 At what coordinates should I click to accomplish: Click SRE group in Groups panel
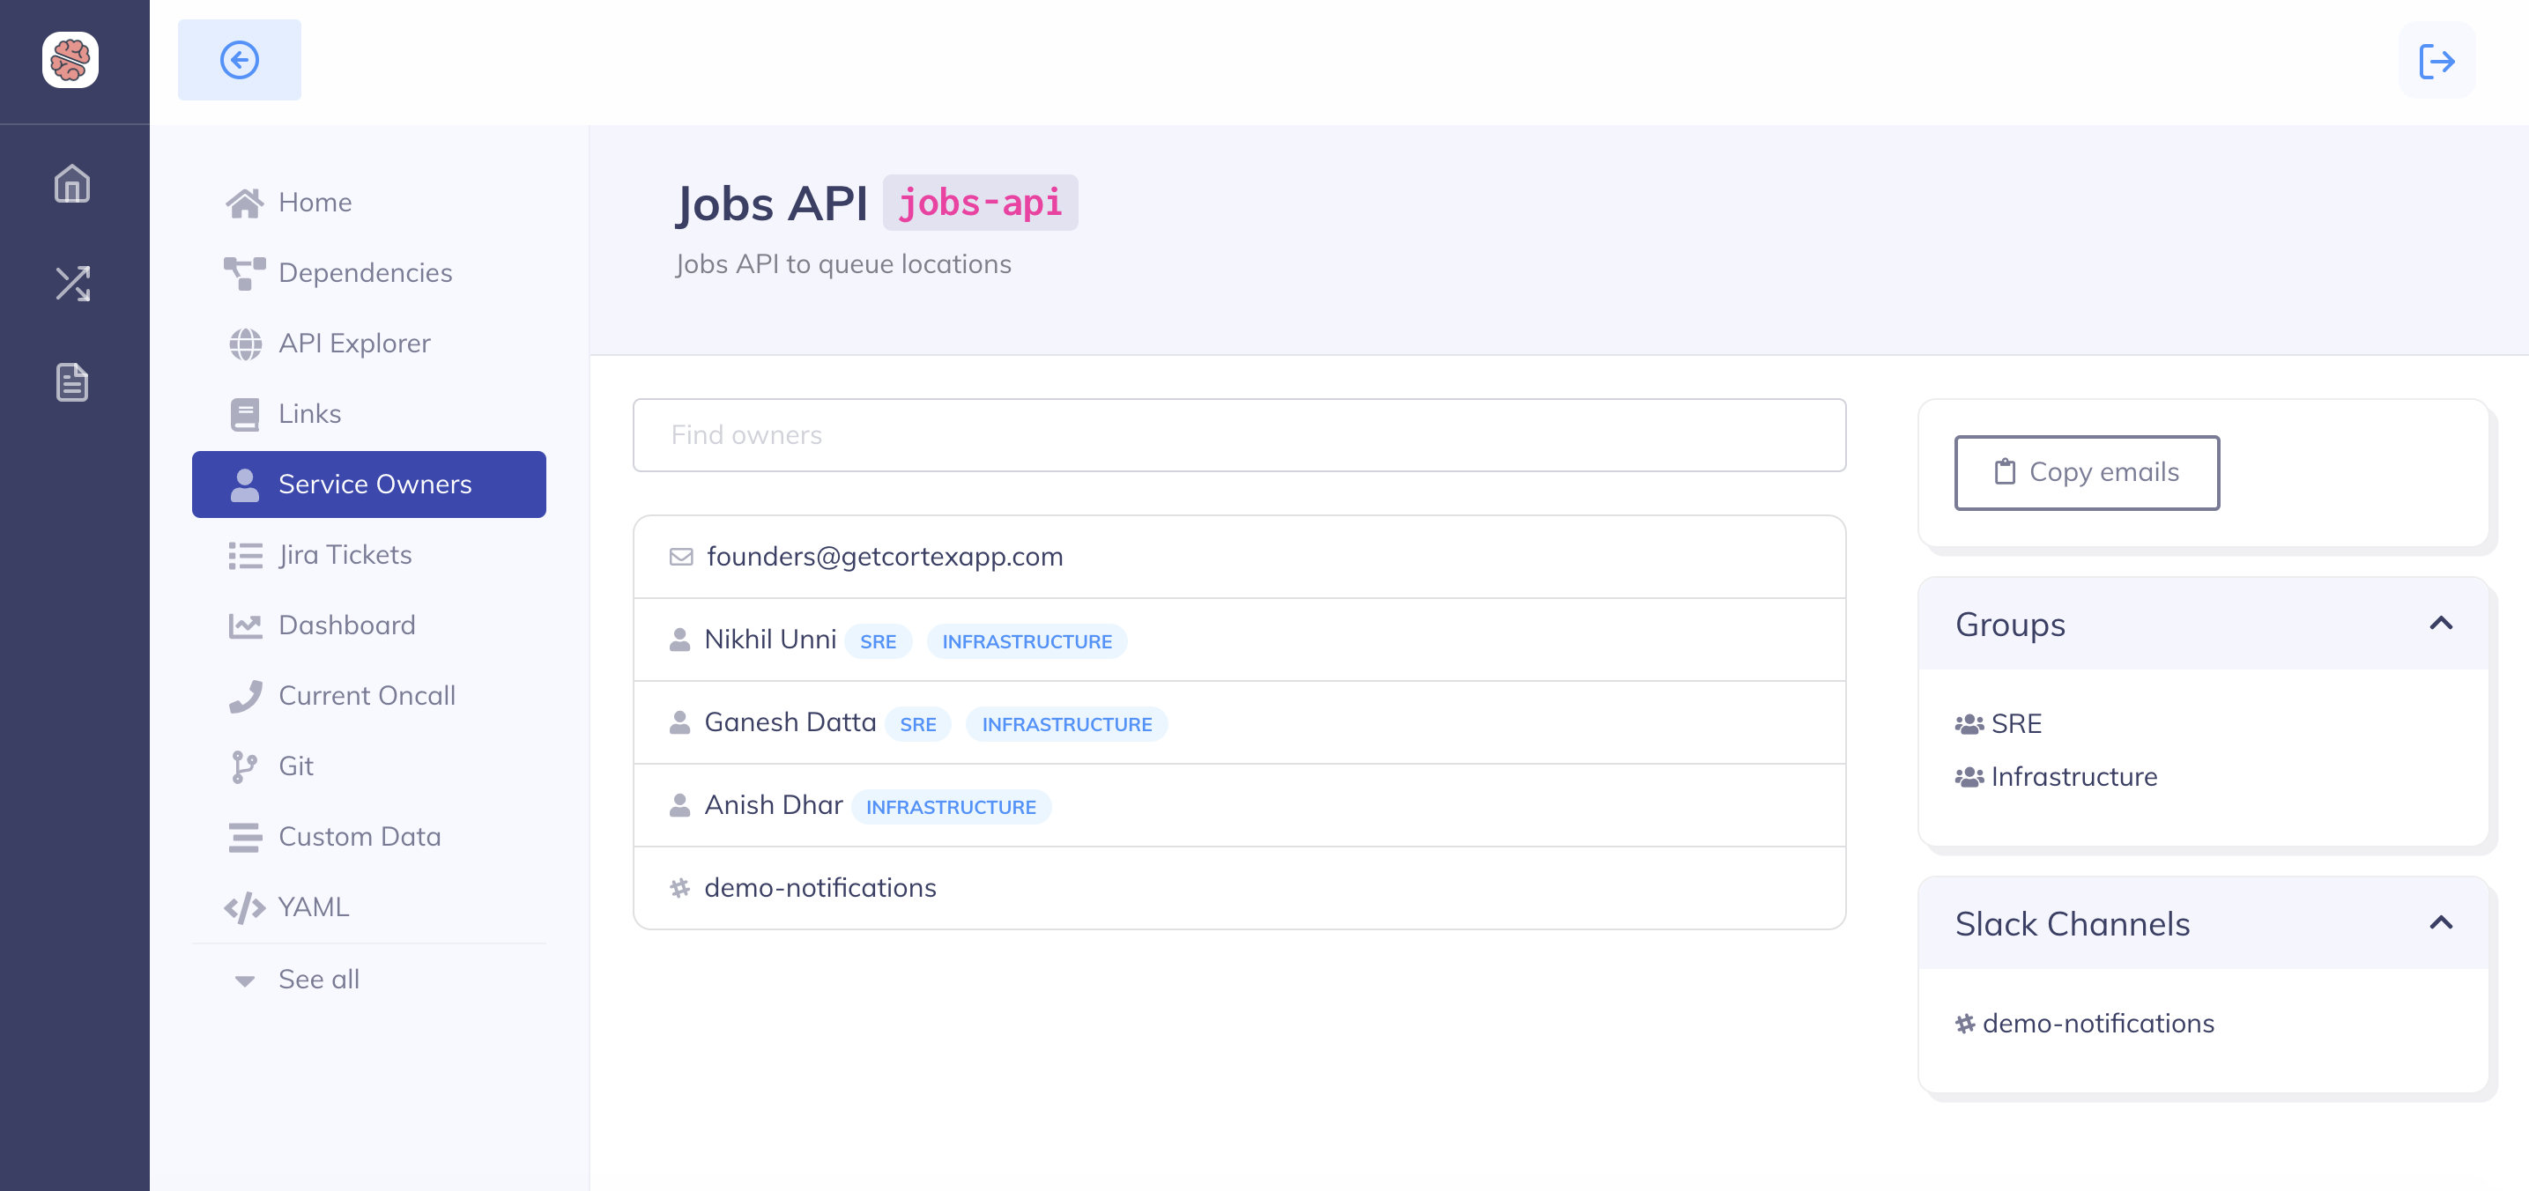point(2015,724)
